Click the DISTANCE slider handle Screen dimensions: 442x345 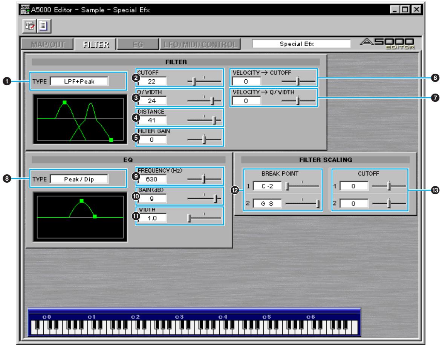coord(214,120)
